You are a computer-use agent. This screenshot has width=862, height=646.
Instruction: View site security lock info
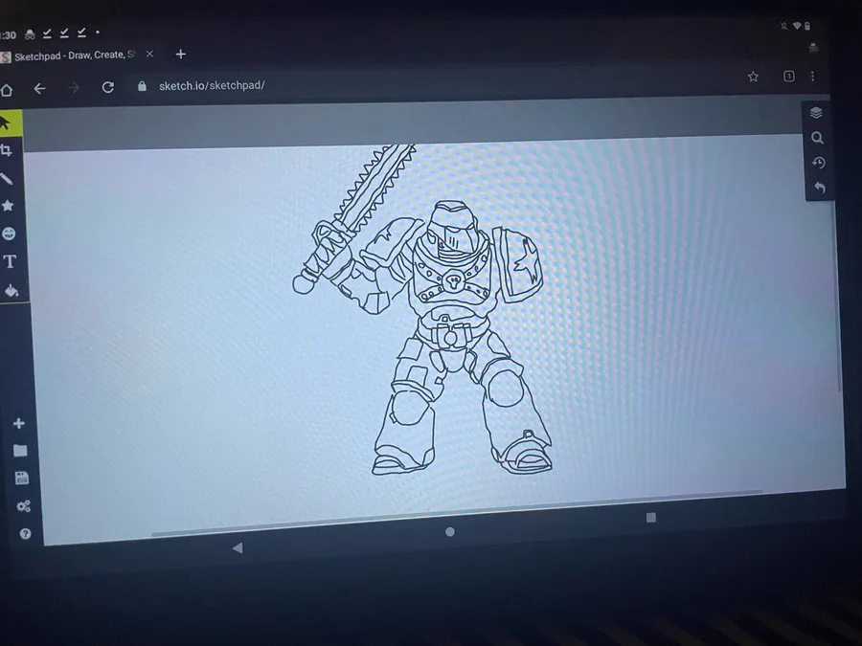pyautogui.click(x=142, y=86)
